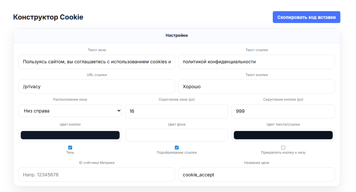Open the "Цвет фона" color picker

(x=177, y=135)
